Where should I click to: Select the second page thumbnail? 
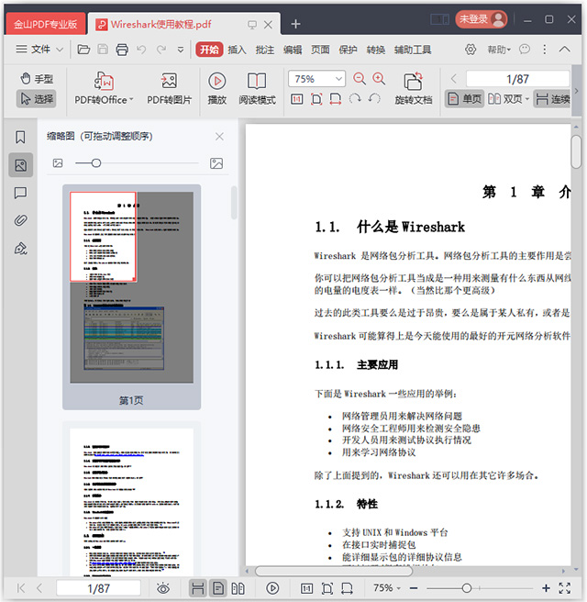point(131,502)
